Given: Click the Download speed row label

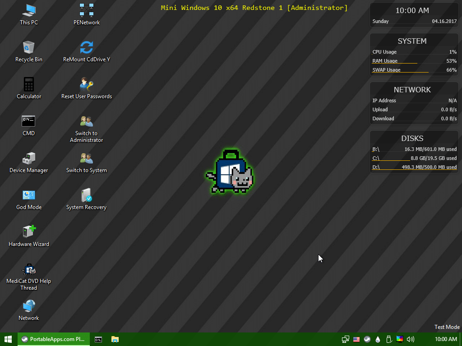Looking at the screenshot, I should (383, 118).
